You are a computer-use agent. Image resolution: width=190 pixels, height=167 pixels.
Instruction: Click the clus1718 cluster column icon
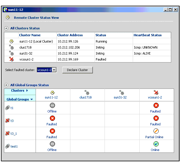coord(87,93)
